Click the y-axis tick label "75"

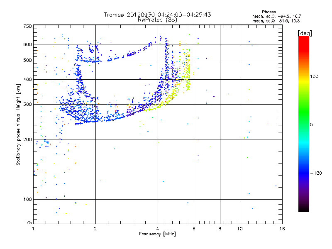29,222
